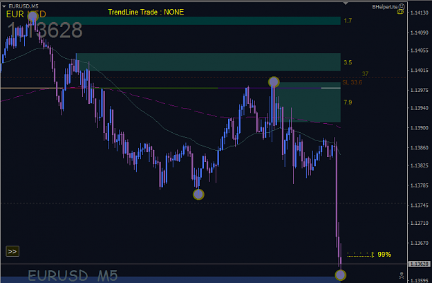The width and height of the screenshot is (432, 283).
Task: Click the current price tag 1.13628 on the axis
Action: click(x=419, y=264)
